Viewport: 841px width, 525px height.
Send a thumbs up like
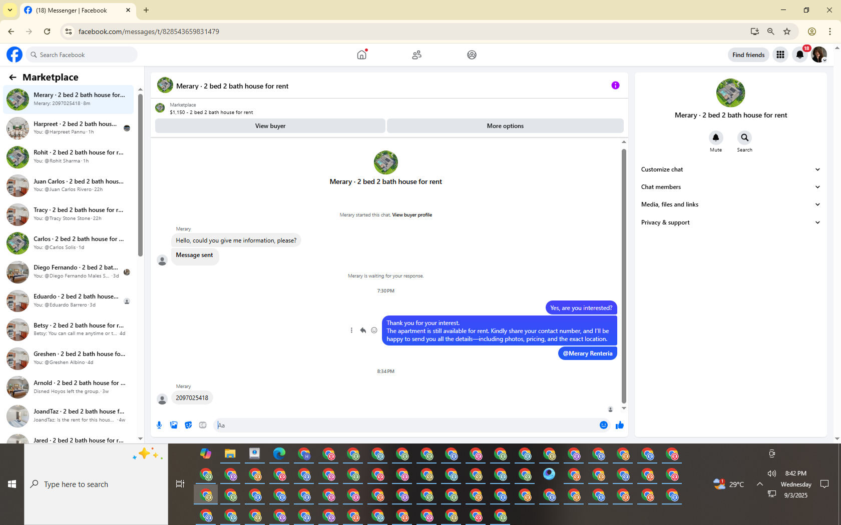tap(620, 425)
